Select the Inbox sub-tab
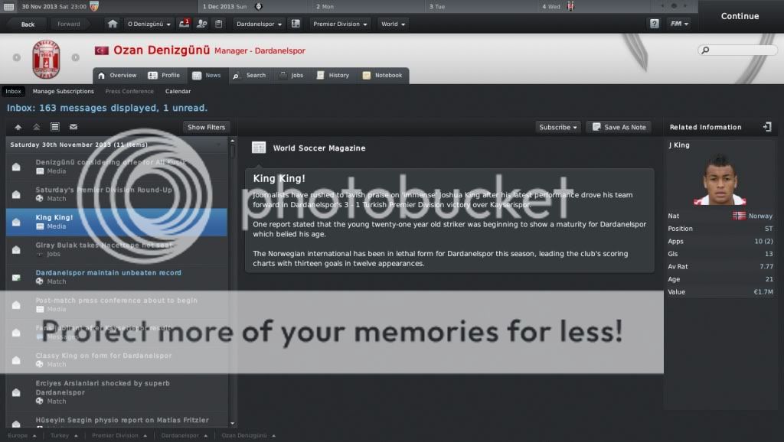This screenshot has width=784, height=442. coord(14,92)
